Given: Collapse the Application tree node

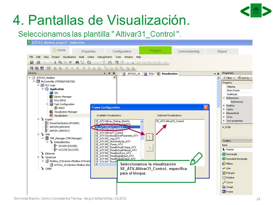Looking at the screenshot, I should [43, 89].
